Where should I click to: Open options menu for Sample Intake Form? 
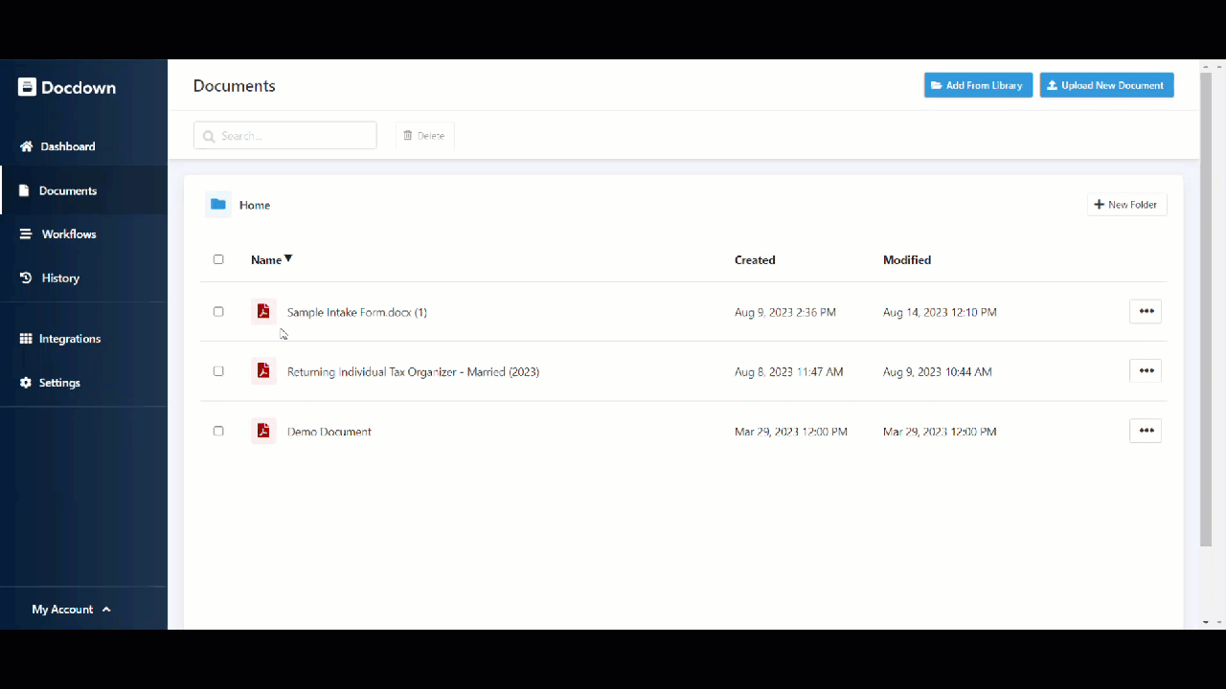coord(1146,311)
